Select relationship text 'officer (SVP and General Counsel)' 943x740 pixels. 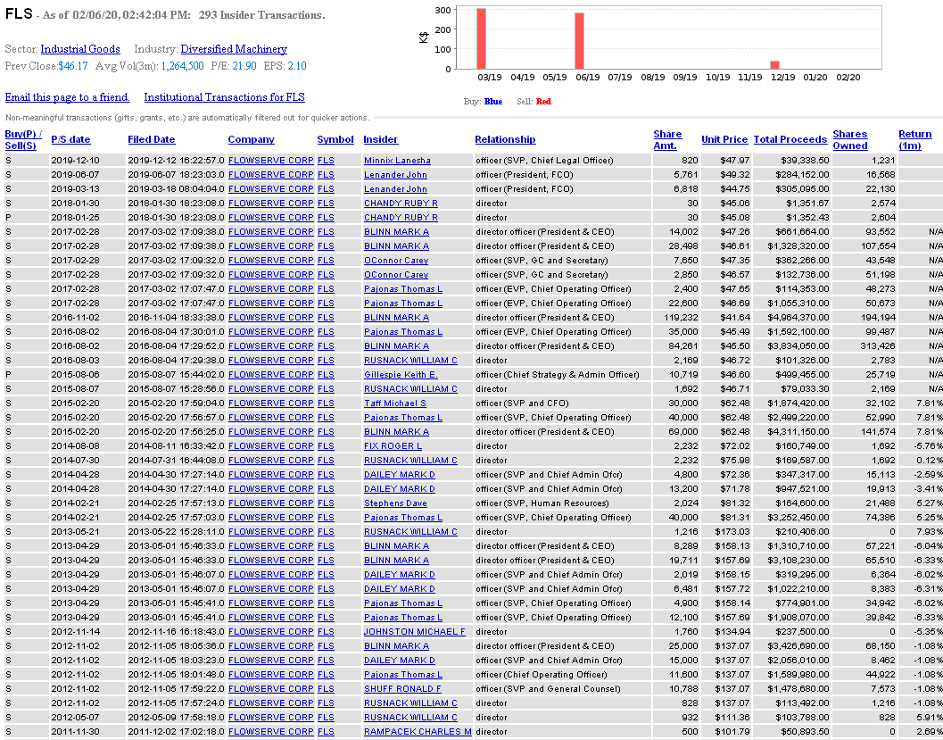click(x=548, y=689)
